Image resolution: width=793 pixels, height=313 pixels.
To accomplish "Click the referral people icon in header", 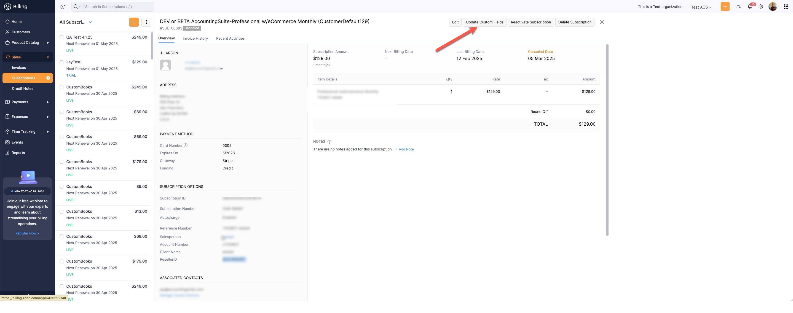I will (738, 7).
